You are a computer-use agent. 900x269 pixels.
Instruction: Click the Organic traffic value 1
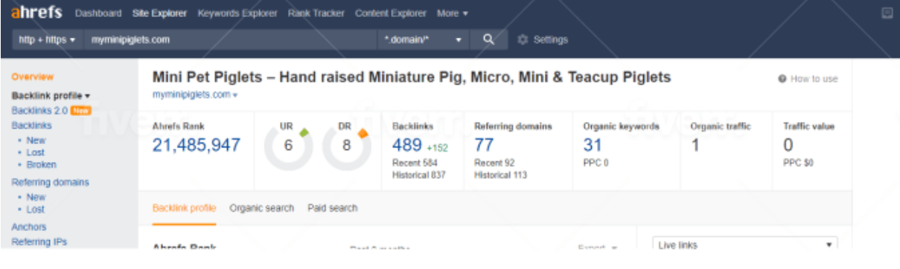pos(695,145)
